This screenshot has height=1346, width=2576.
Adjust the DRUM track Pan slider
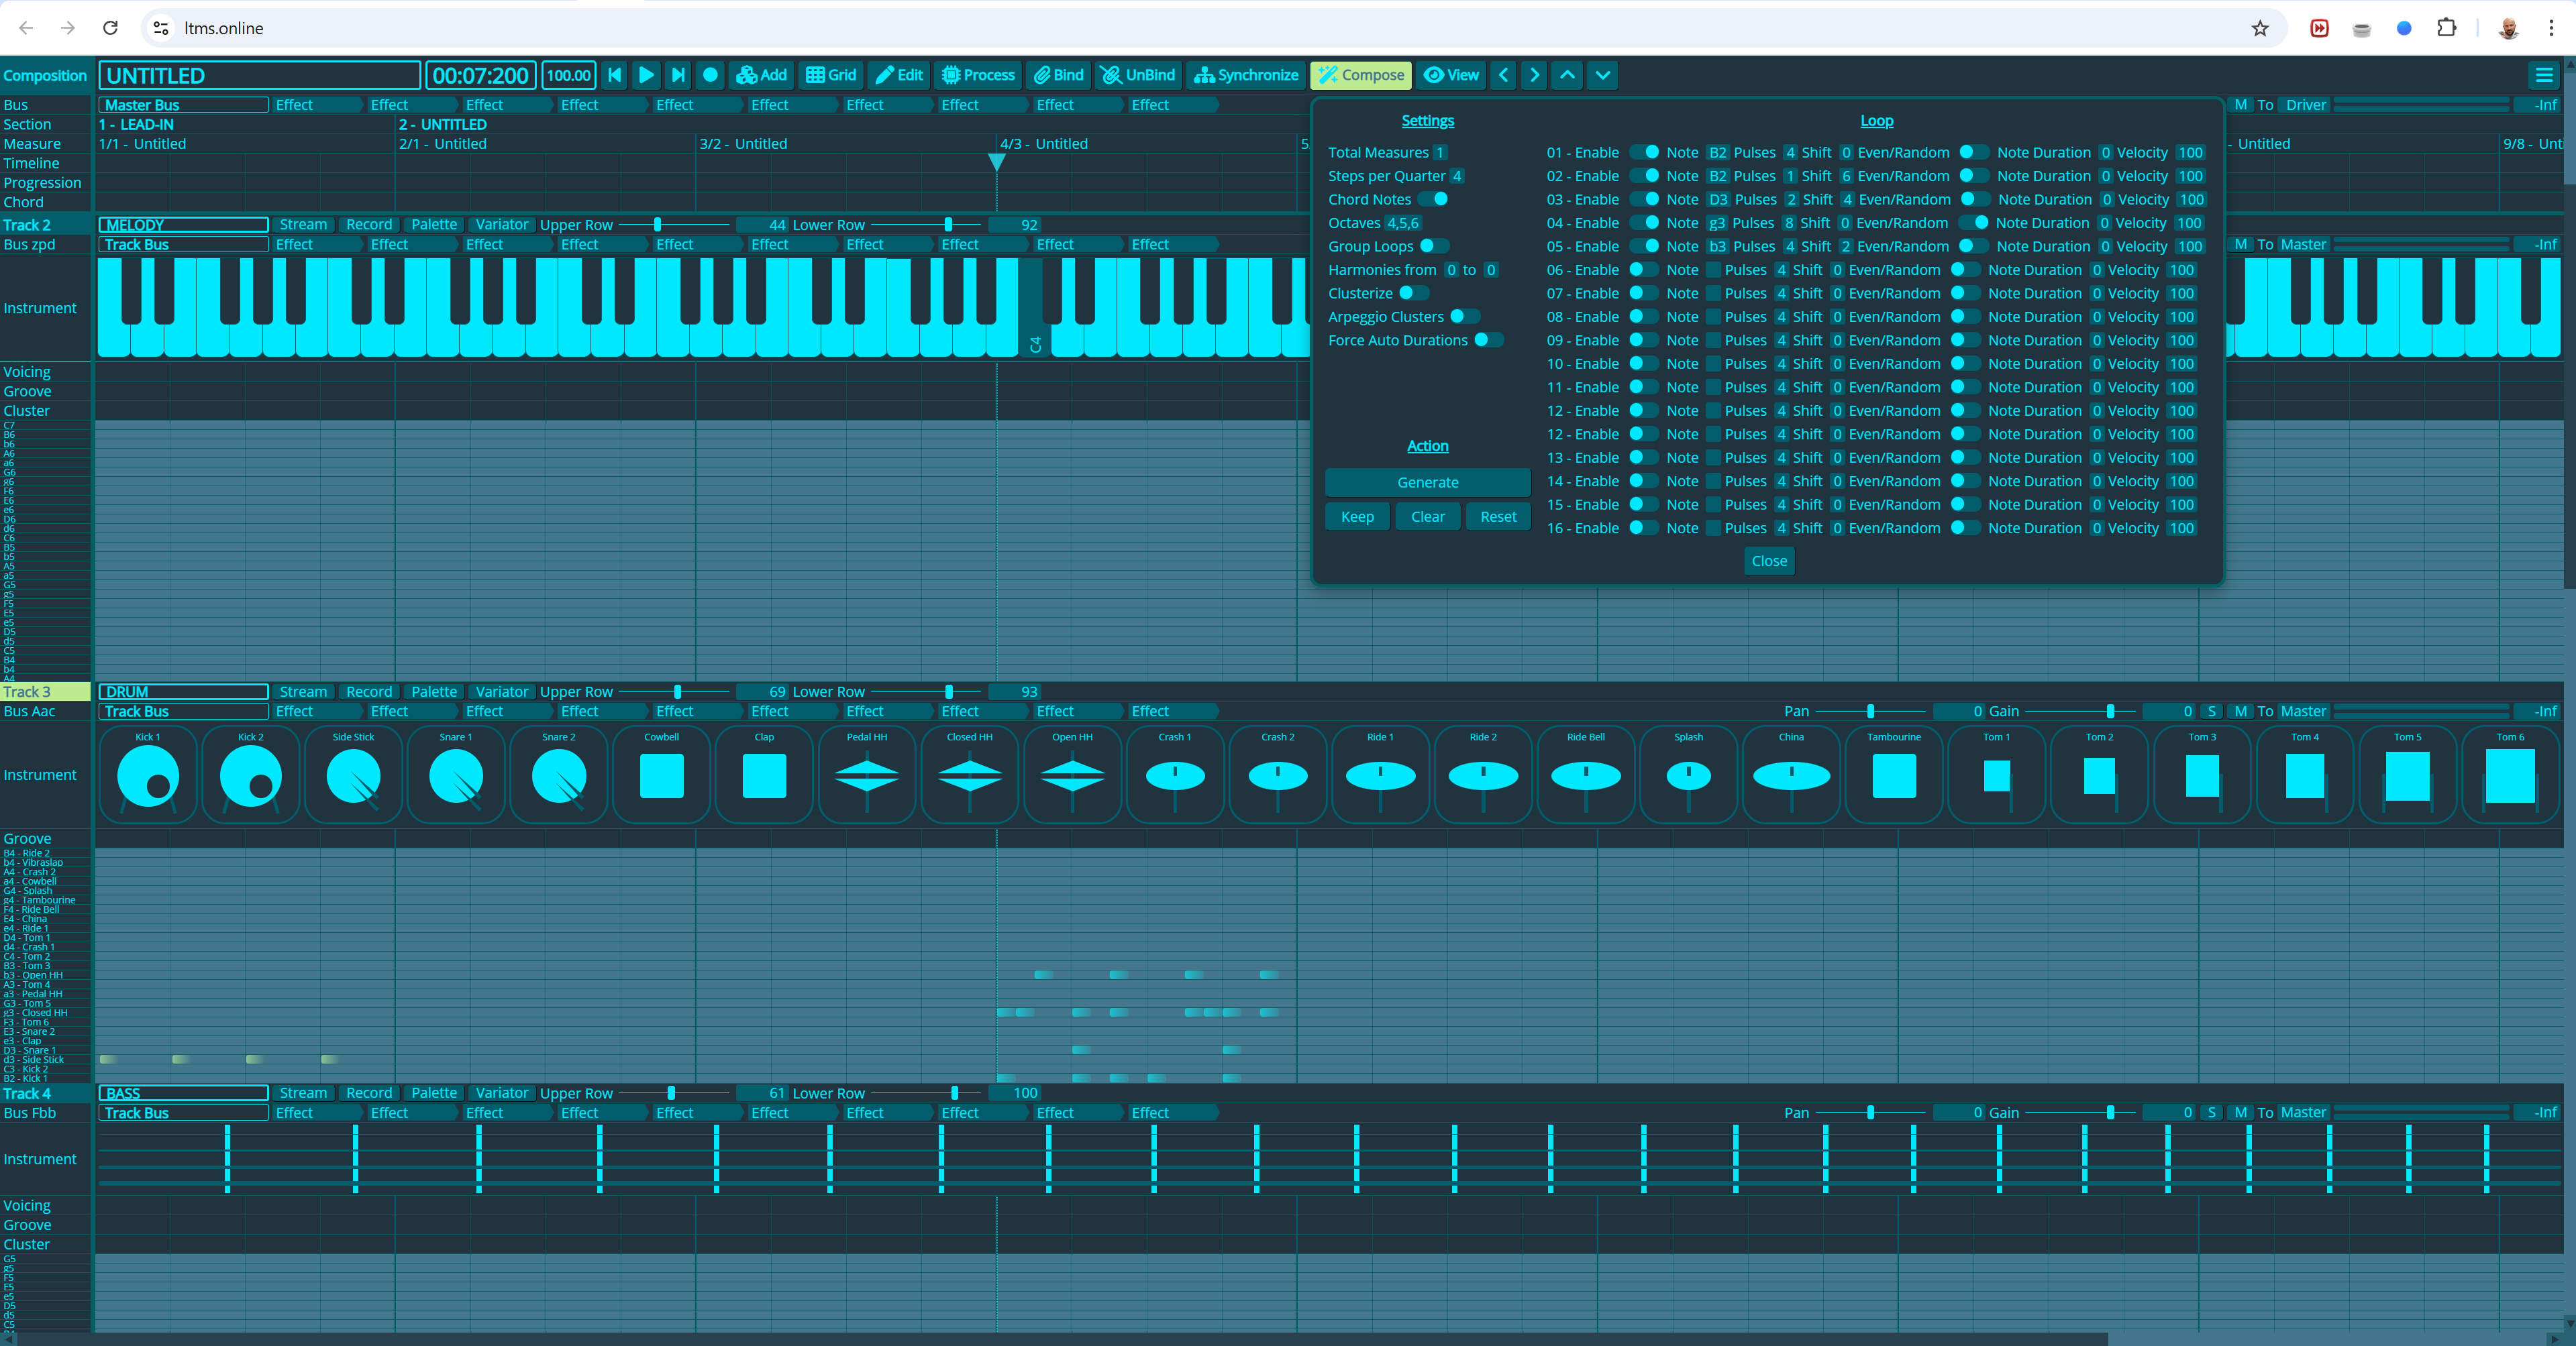[1870, 712]
